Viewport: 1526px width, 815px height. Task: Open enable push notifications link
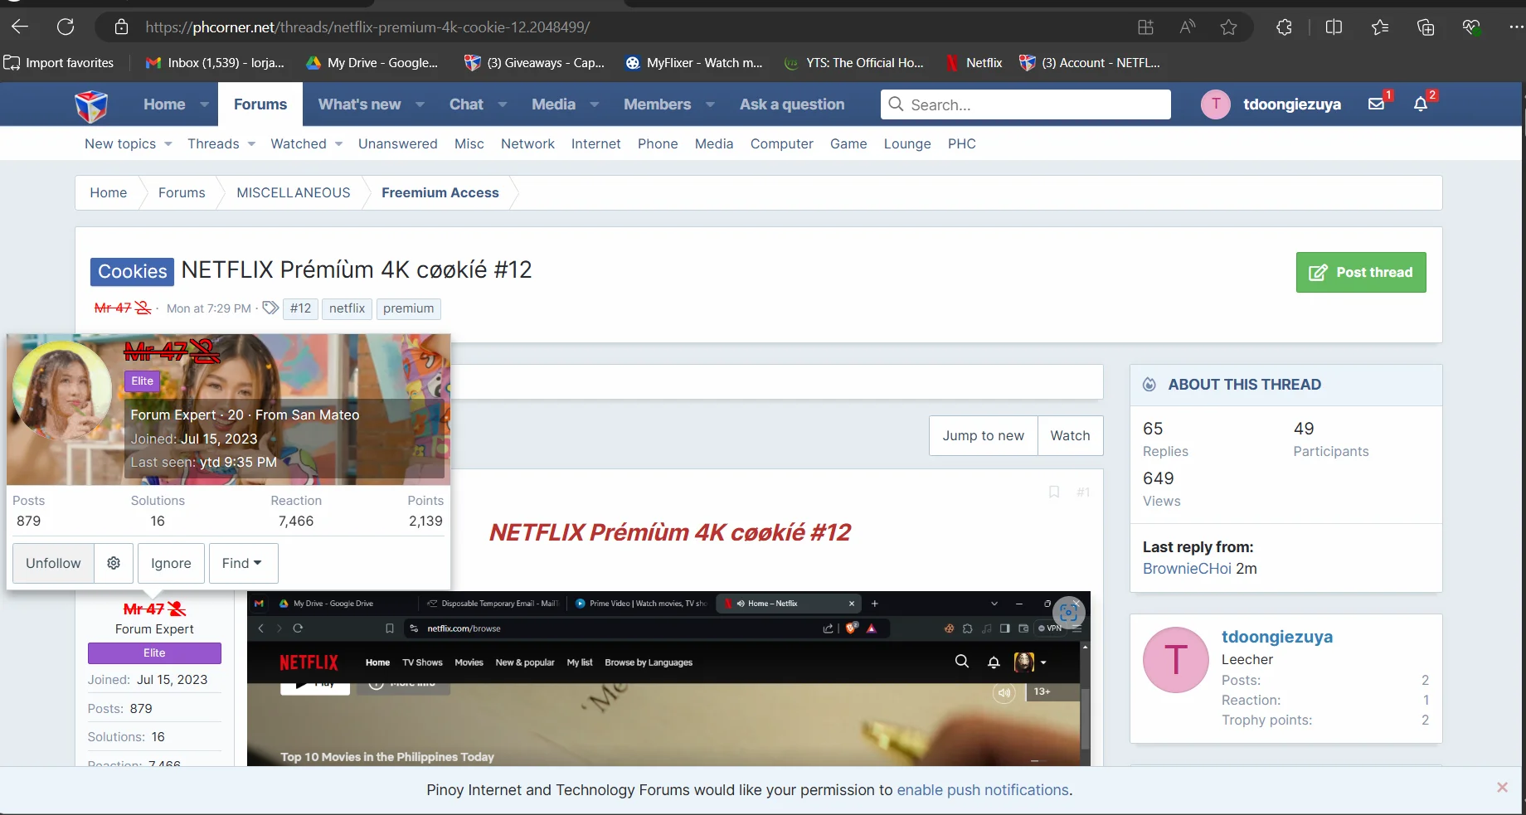pyautogui.click(x=983, y=790)
